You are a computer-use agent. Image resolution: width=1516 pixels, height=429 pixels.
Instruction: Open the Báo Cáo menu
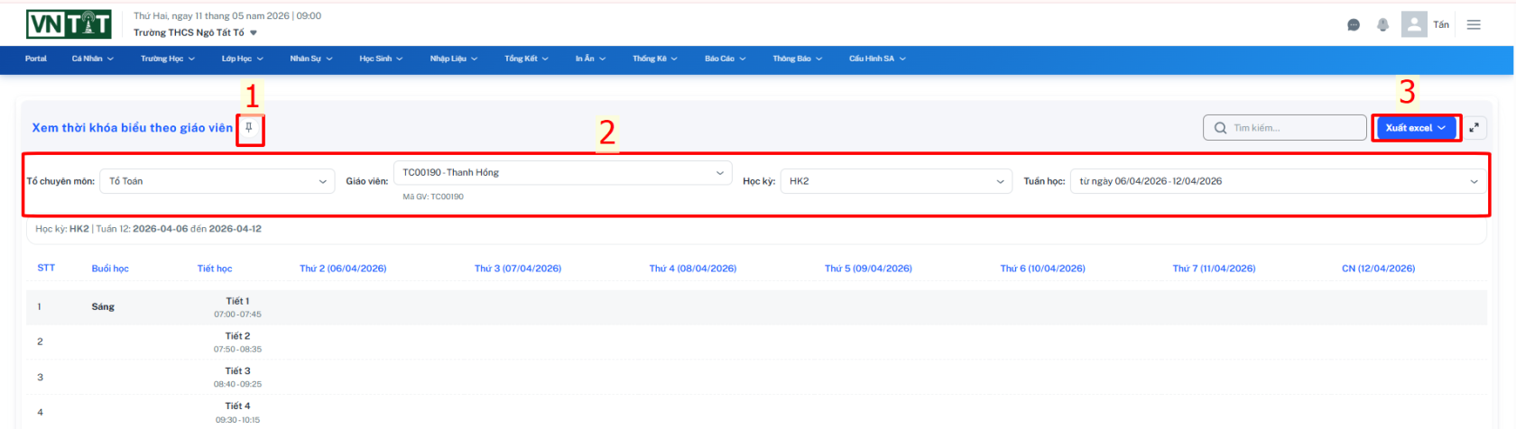click(726, 59)
